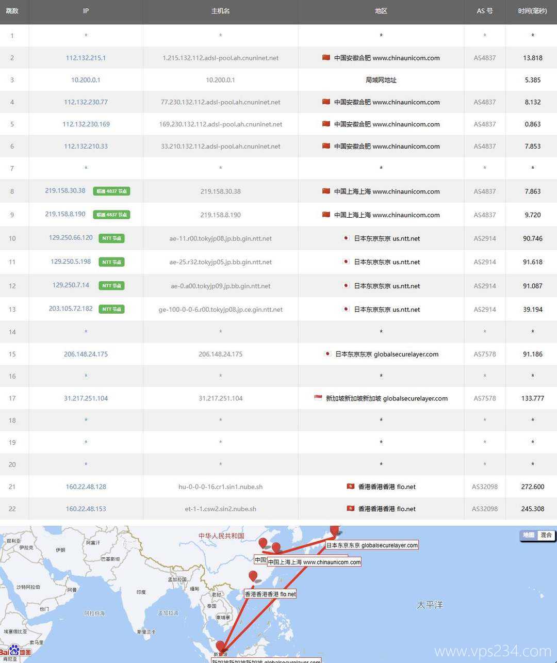Click map label 香港香港香港 flo.net
Image resolution: width=557 pixels, height=663 pixels.
[x=270, y=594]
